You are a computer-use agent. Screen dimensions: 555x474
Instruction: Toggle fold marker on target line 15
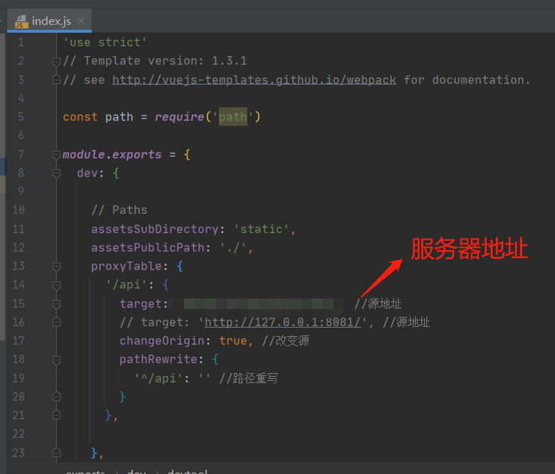pyautogui.click(x=56, y=303)
